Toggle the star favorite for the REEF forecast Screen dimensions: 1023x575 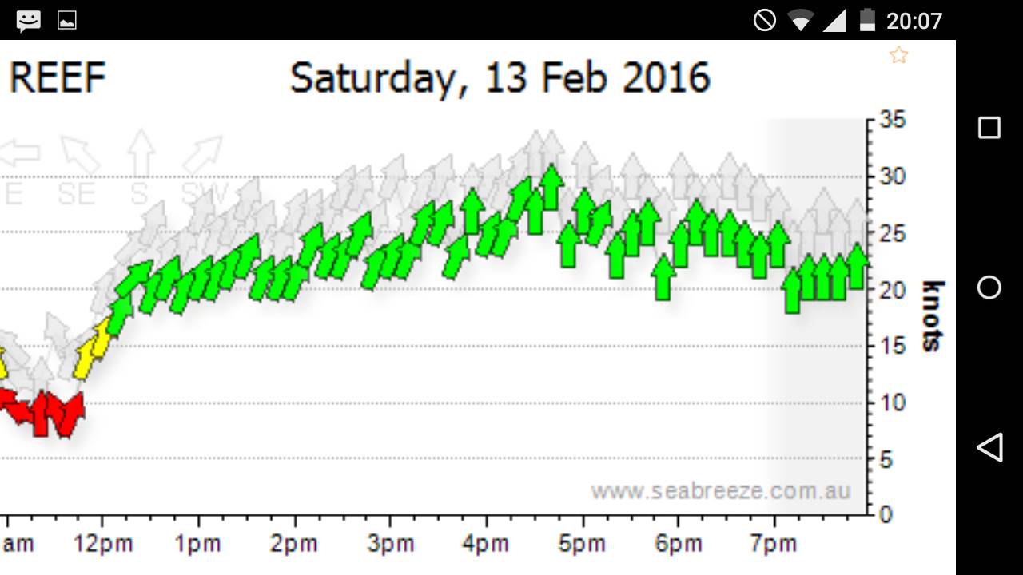click(898, 55)
